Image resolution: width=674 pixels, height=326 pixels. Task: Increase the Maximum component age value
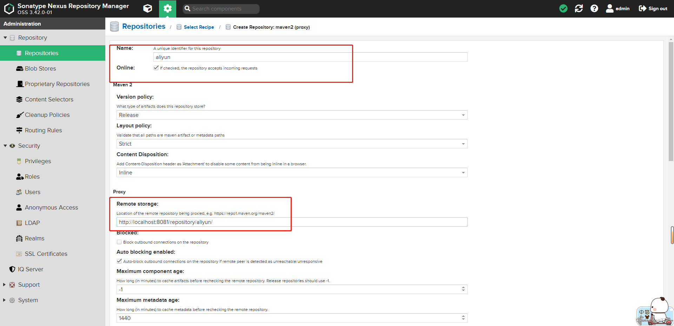pyautogui.click(x=463, y=287)
